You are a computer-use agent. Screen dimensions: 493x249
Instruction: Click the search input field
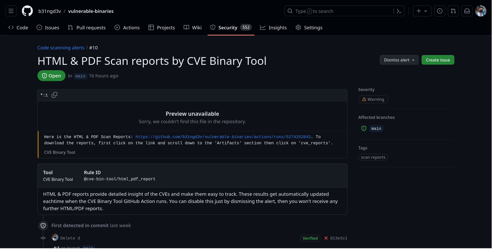tap(340, 11)
